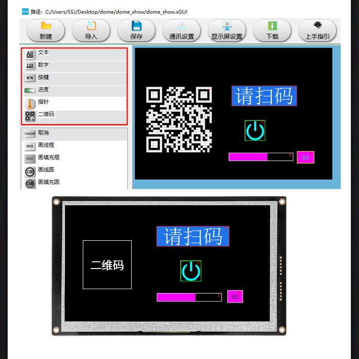Select the 画线框 outline box tool icon
Screen dimensions: 359x359
coord(30,146)
